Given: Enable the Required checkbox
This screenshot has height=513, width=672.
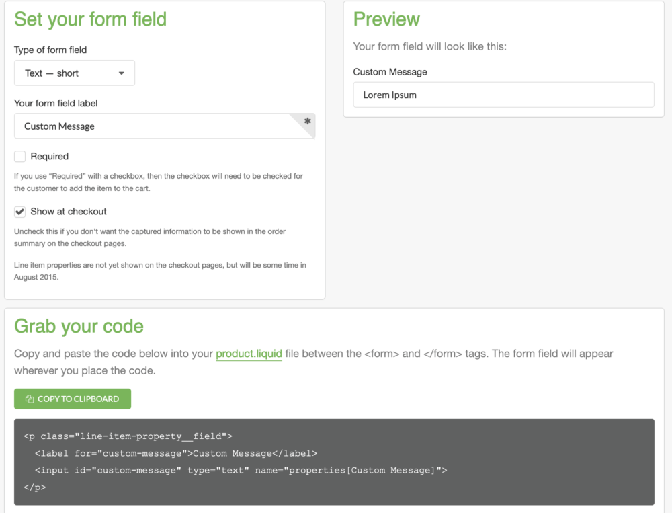Looking at the screenshot, I should [19, 156].
